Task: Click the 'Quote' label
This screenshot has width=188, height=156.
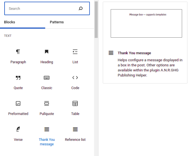Action: tap(18, 88)
